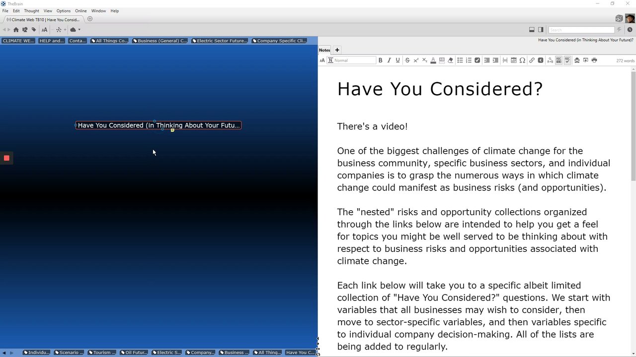This screenshot has height=357, width=636.
Task: Select the active thought Have You Considered
Action: (159, 125)
